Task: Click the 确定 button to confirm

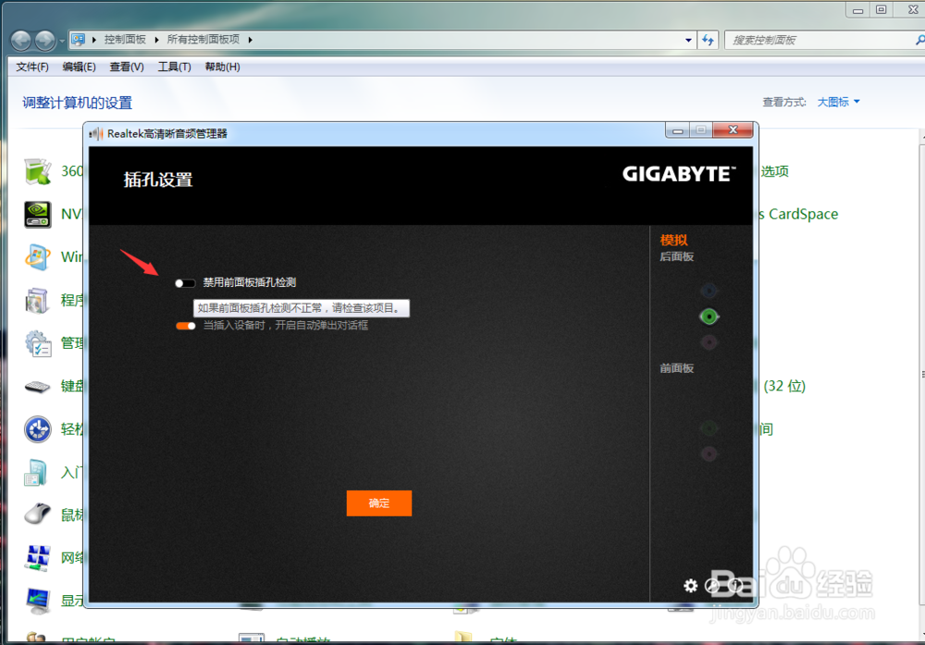Action: pyautogui.click(x=378, y=502)
